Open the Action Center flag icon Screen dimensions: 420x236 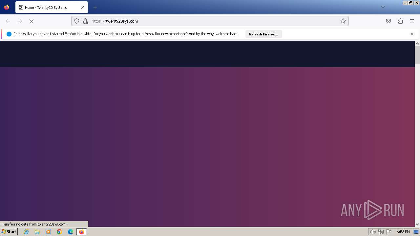389,232
